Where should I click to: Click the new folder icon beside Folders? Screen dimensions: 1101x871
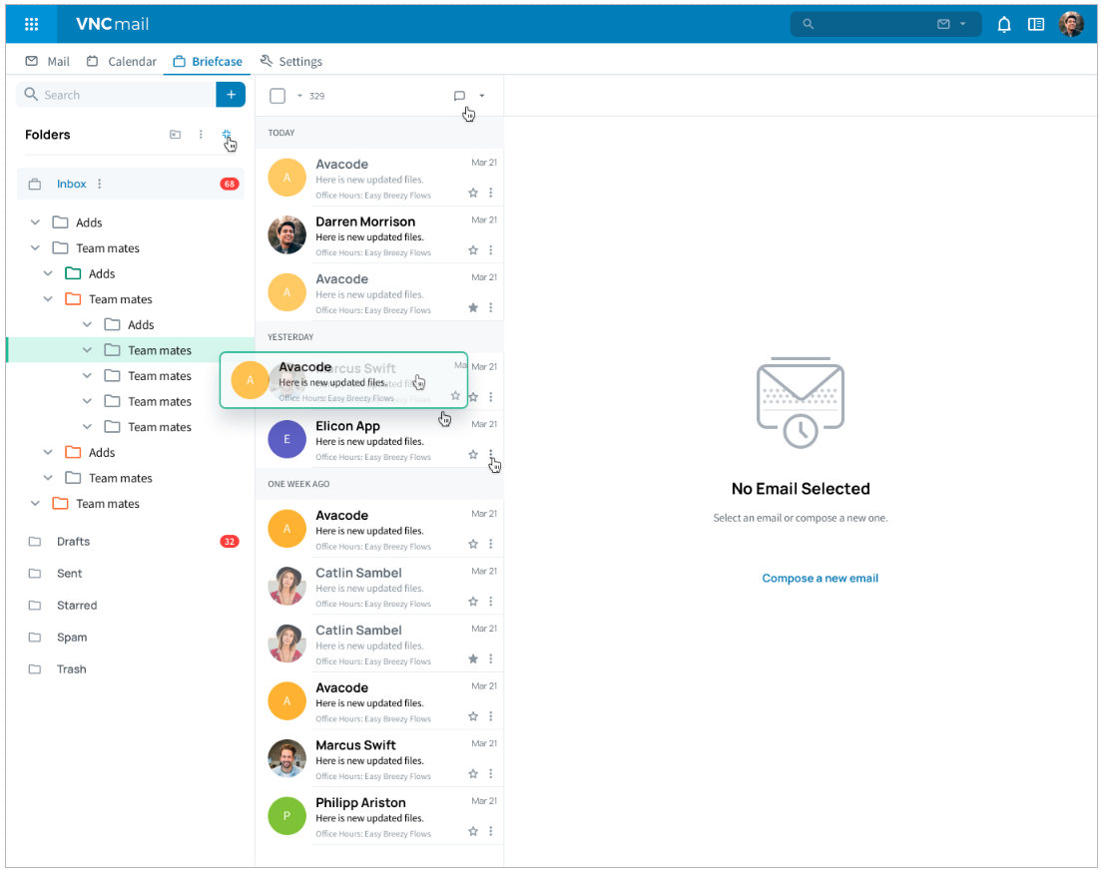175,135
